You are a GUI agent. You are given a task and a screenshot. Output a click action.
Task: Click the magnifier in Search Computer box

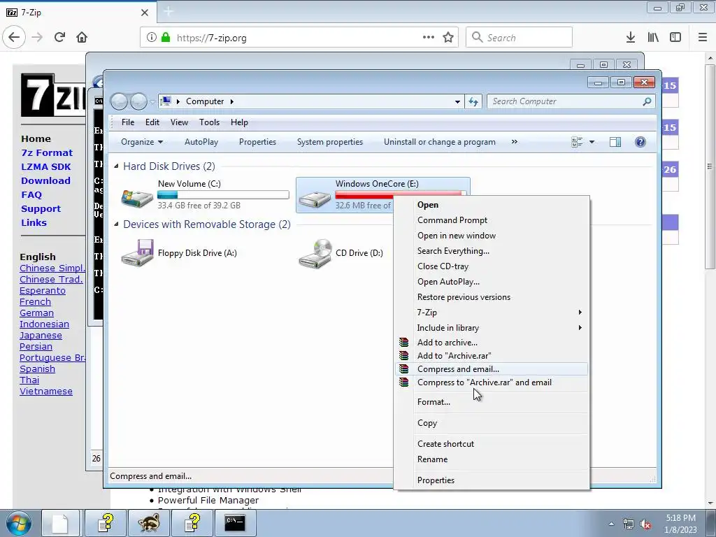pyautogui.click(x=647, y=101)
